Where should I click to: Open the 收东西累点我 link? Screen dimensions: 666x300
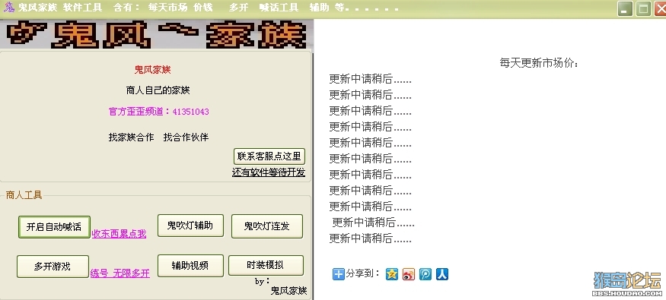(119, 233)
